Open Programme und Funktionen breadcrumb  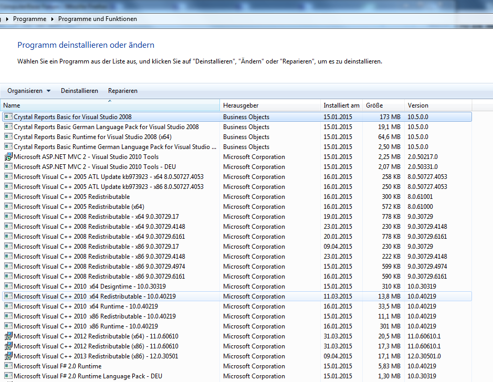pos(98,19)
